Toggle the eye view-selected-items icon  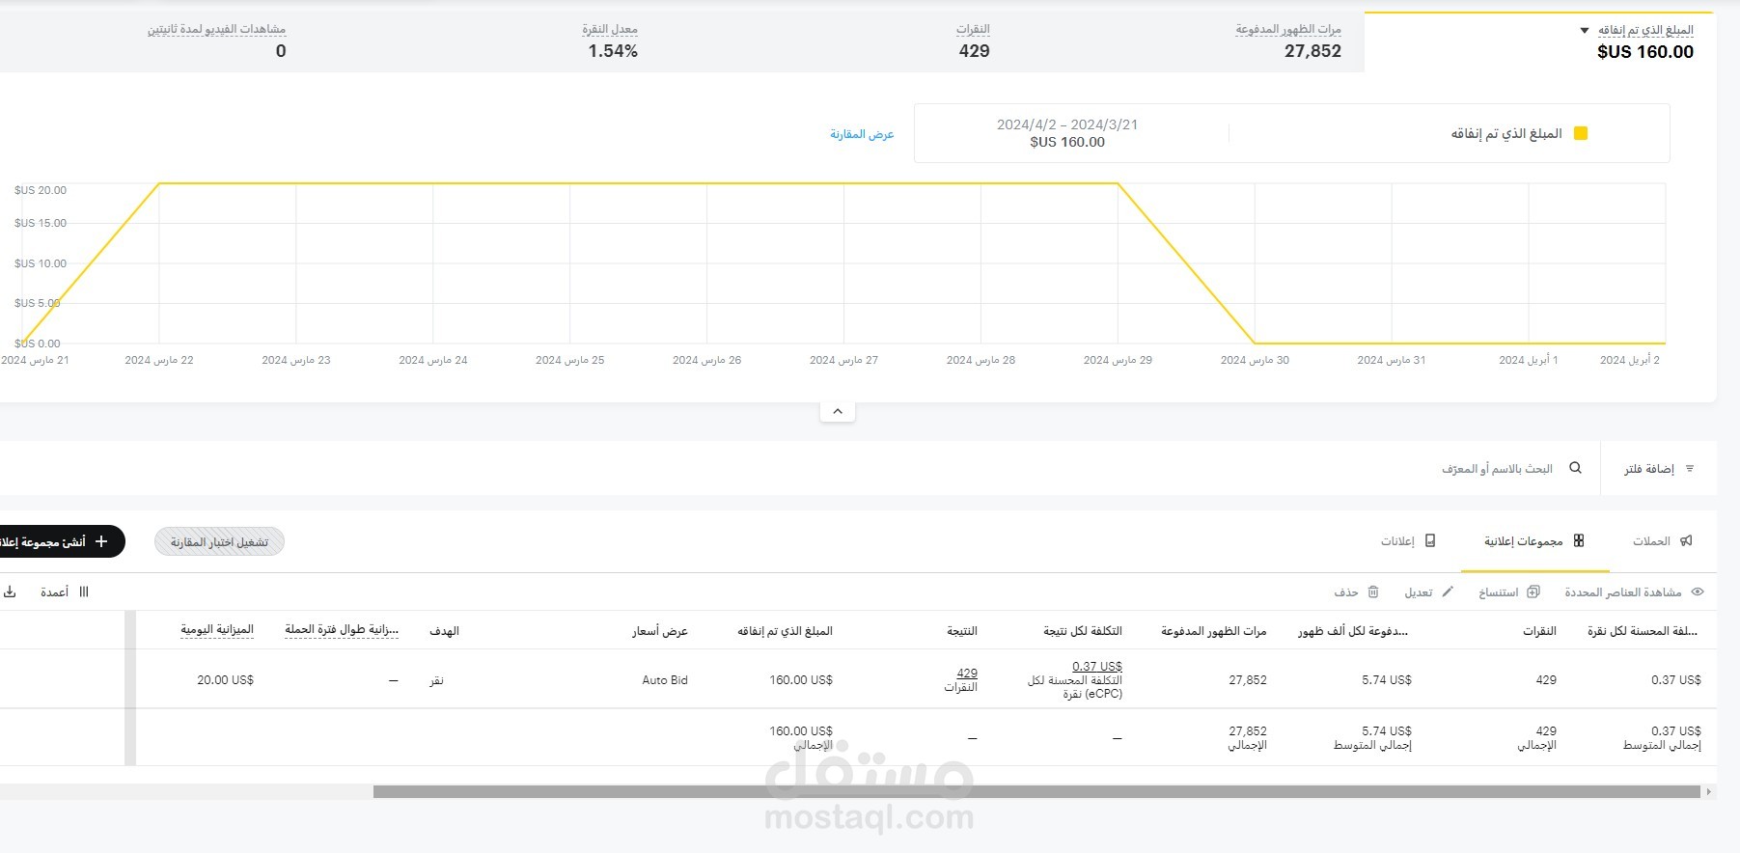[1698, 592]
